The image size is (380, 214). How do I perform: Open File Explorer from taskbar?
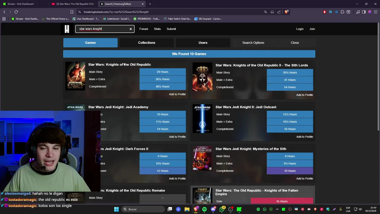point(187,209)
